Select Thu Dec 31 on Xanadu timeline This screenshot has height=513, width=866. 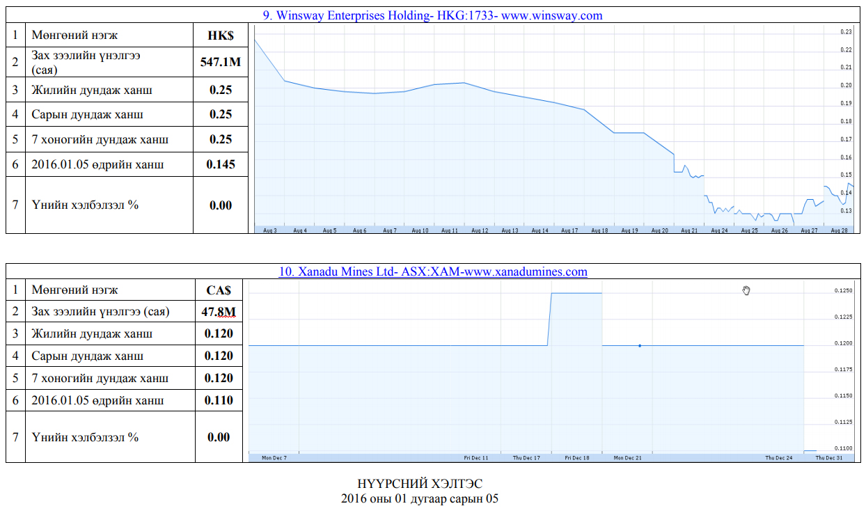tap(828, 458)
